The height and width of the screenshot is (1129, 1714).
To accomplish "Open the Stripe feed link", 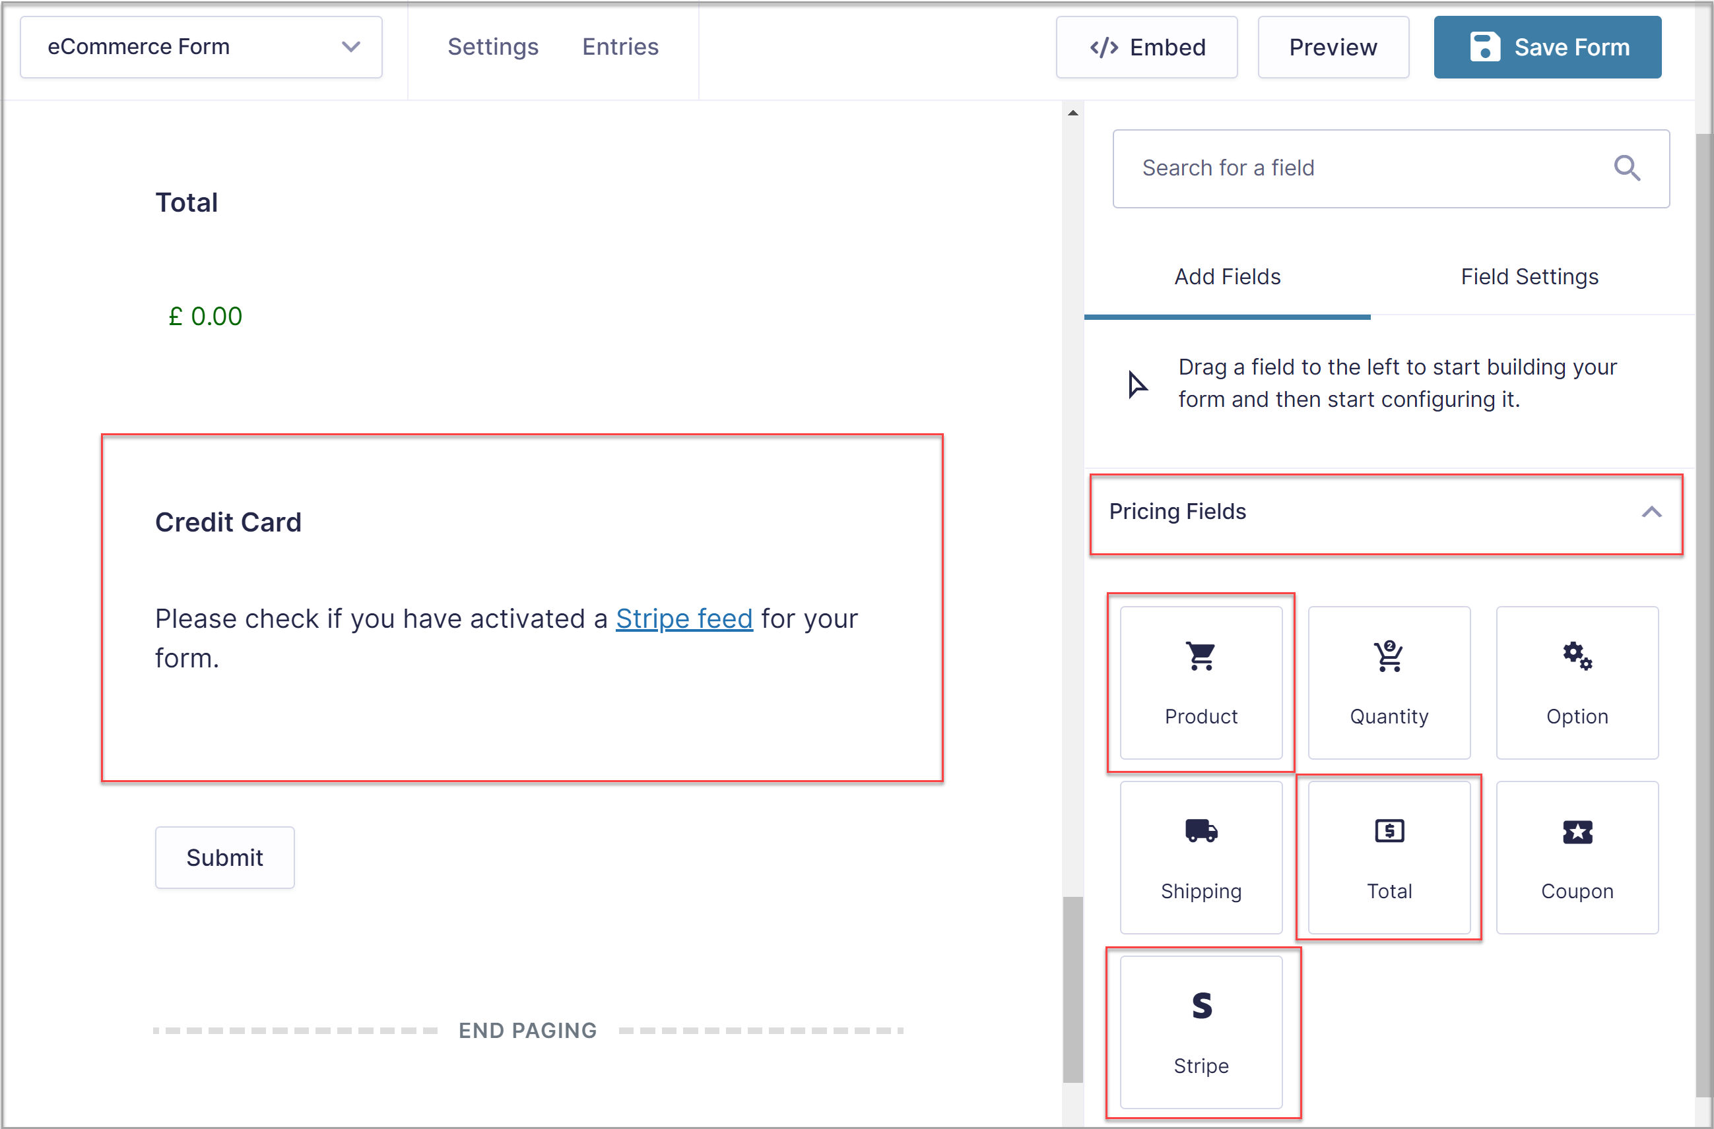I will pos(684,619).
